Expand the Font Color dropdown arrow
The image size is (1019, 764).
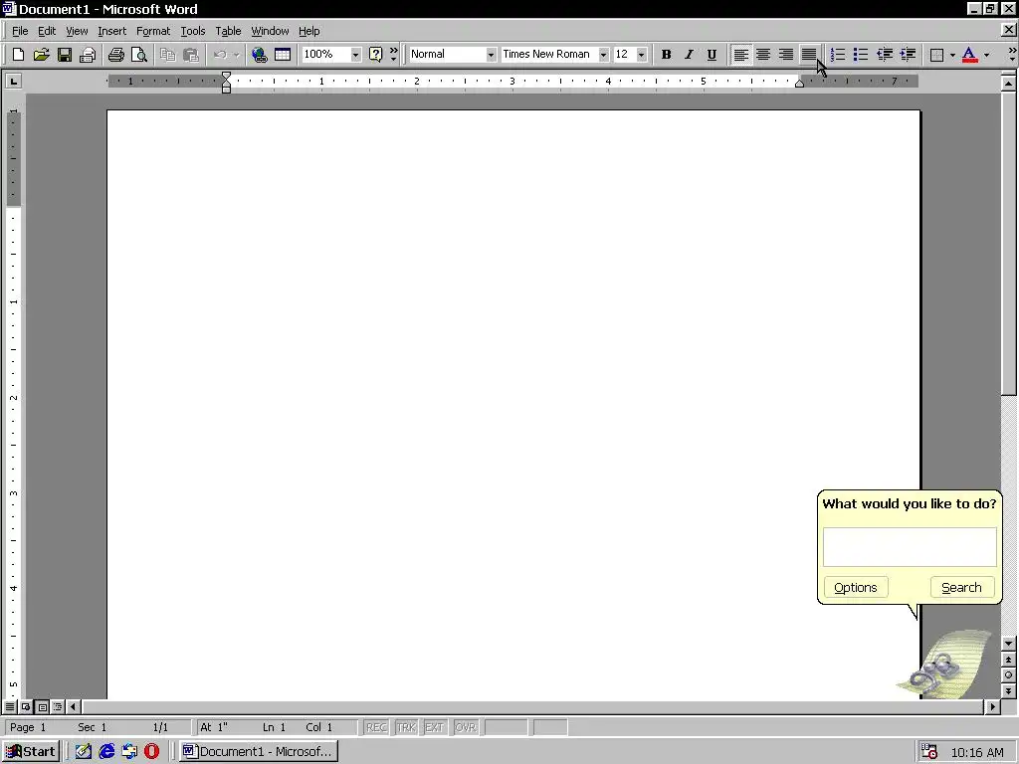click(986, 55)
